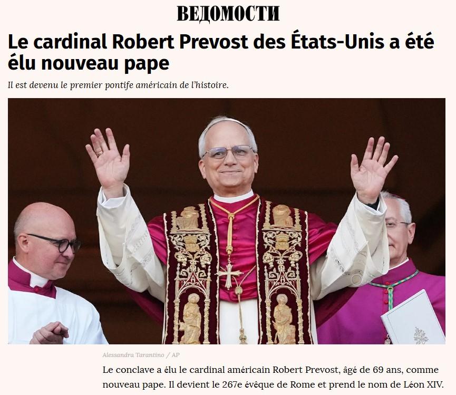This screenshot has height=395, width=456.
Task: Click the embroidered stole's left panel
Action: coord(190,273)
